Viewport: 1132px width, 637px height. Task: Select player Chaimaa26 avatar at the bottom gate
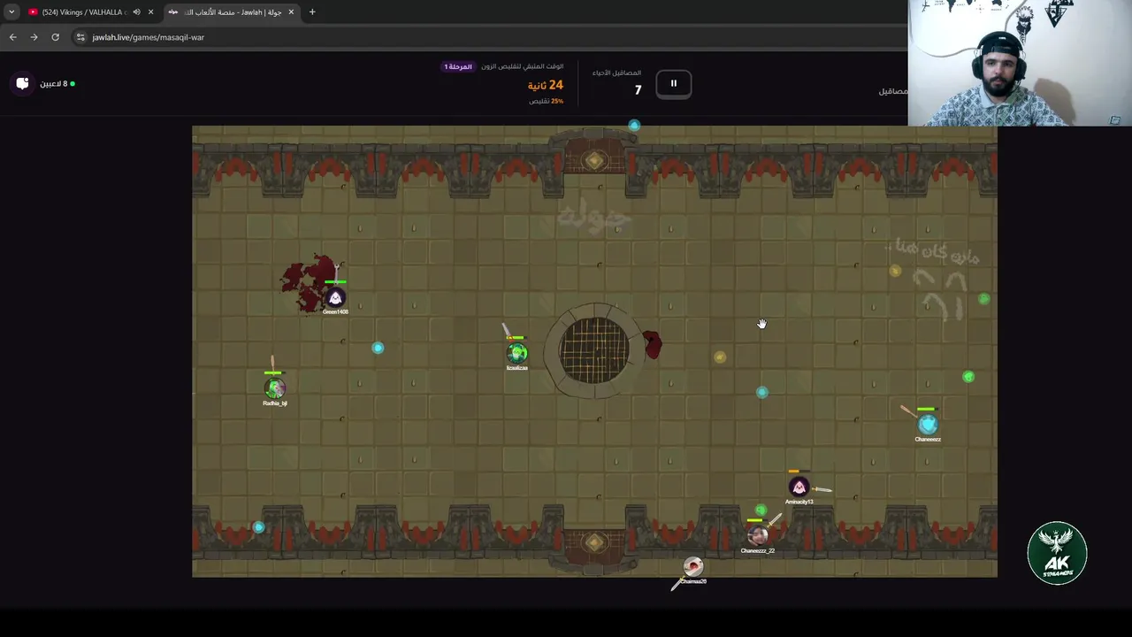[693, 566]
